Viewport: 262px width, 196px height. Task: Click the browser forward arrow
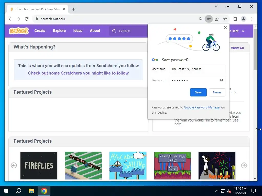18,19
